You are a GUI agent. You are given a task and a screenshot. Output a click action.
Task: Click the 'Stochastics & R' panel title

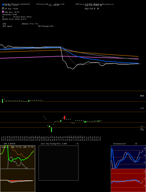[x=119, y=144]
